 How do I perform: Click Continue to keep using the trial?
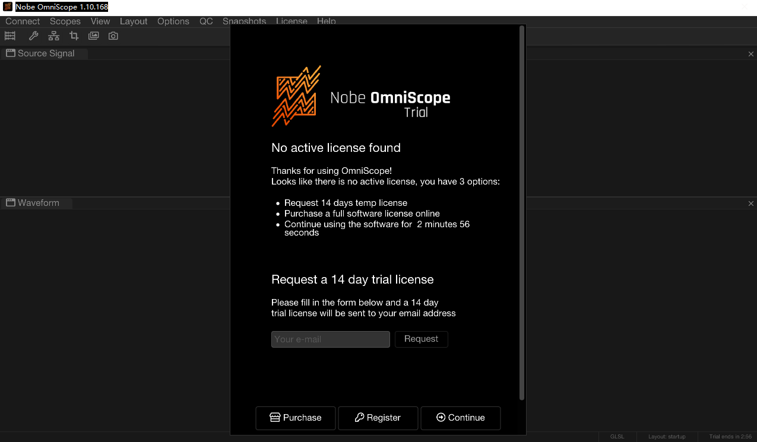460,418
